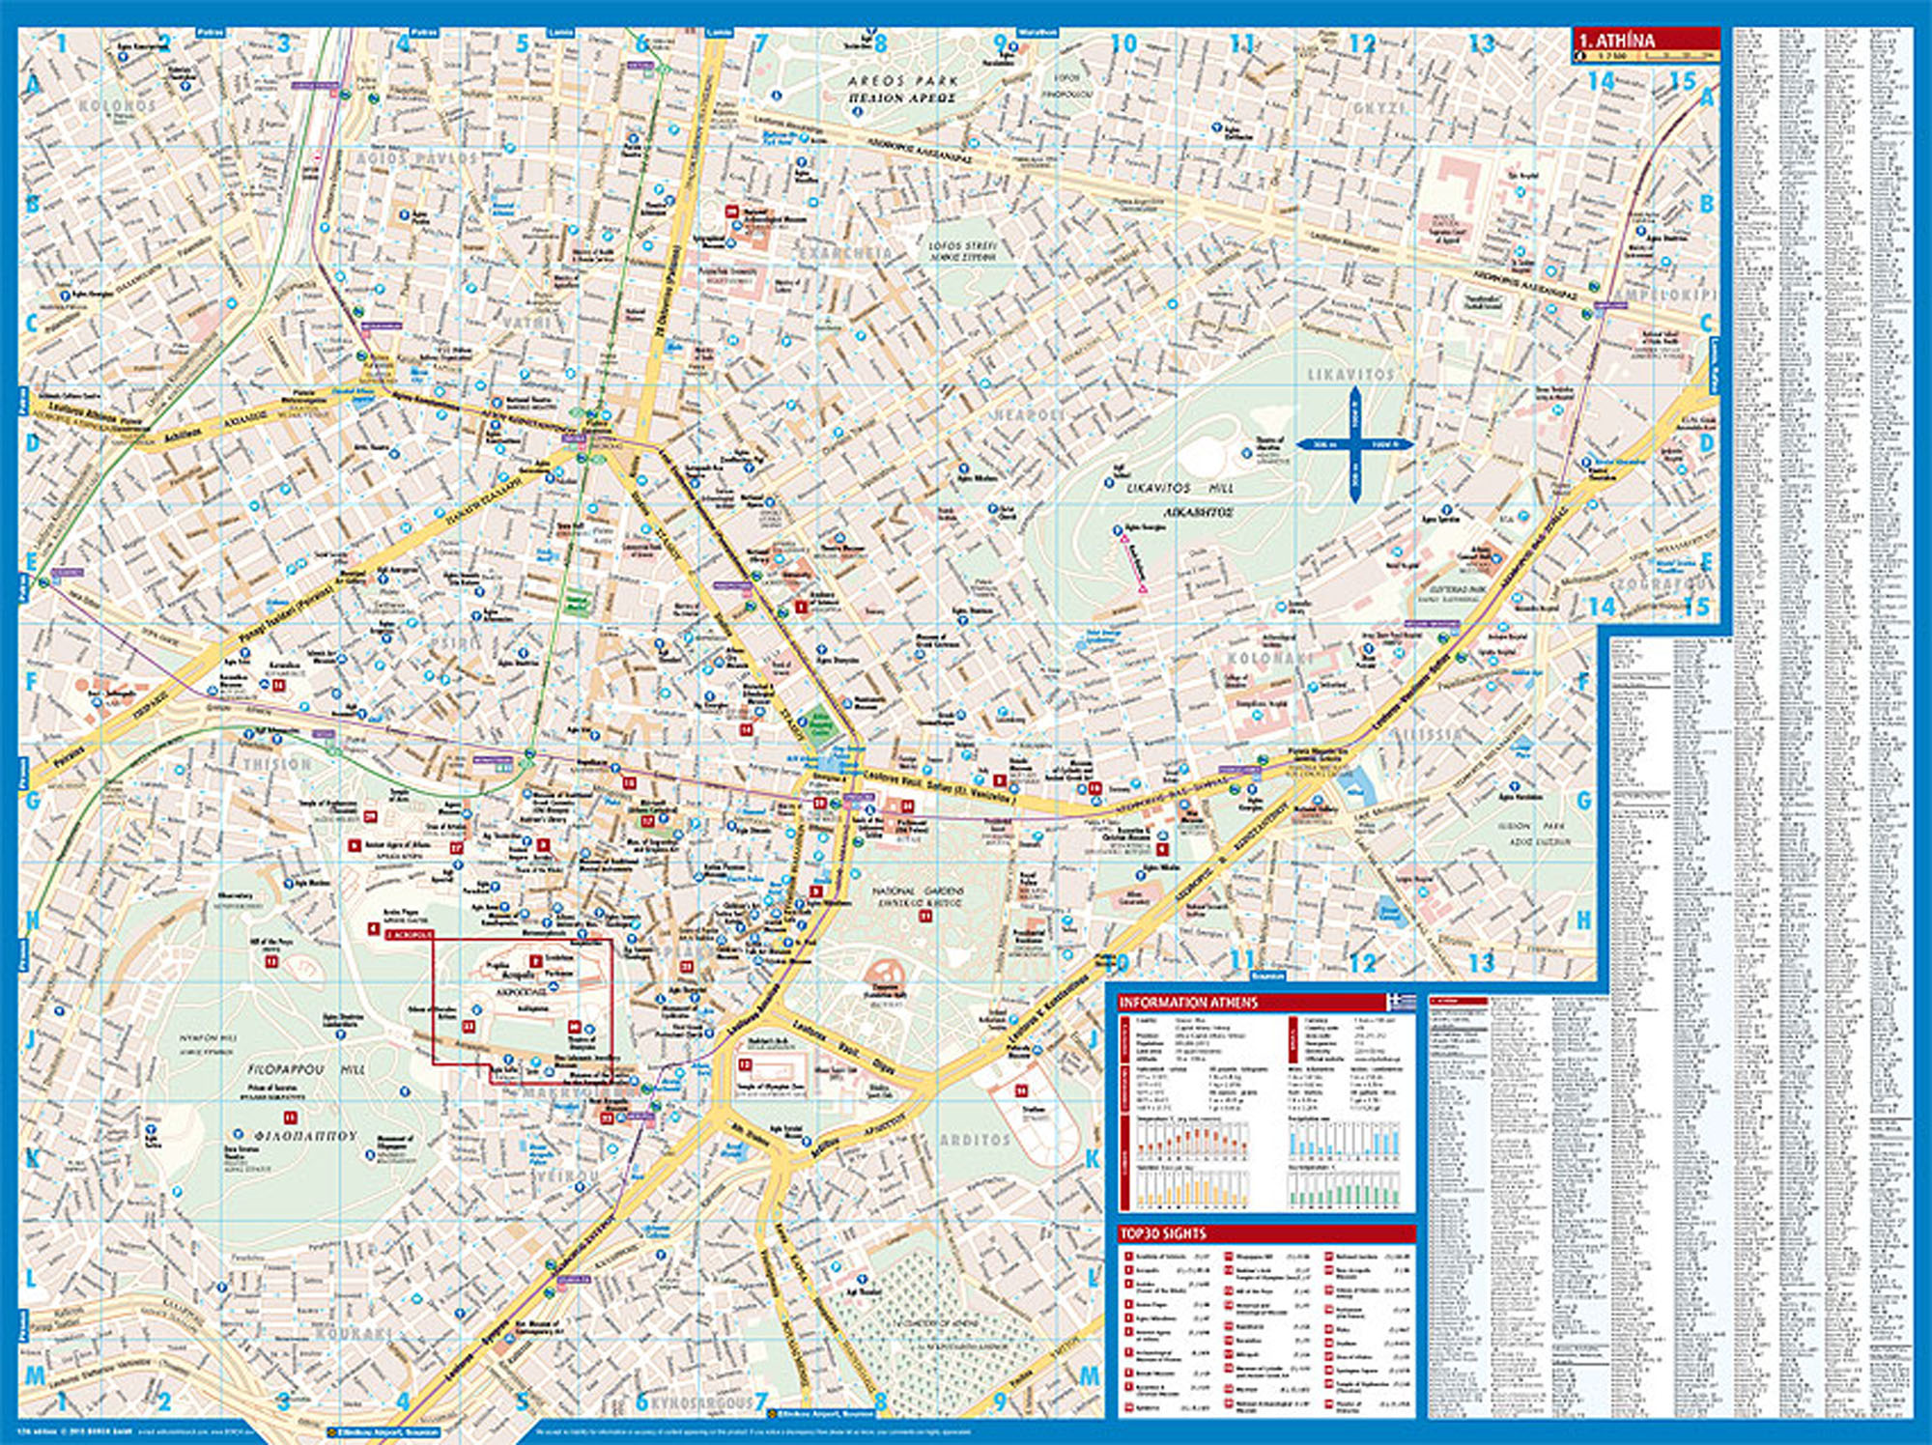
Task: Click the red '2 ACROPOLIS' inset label
Action: (409, 935)
